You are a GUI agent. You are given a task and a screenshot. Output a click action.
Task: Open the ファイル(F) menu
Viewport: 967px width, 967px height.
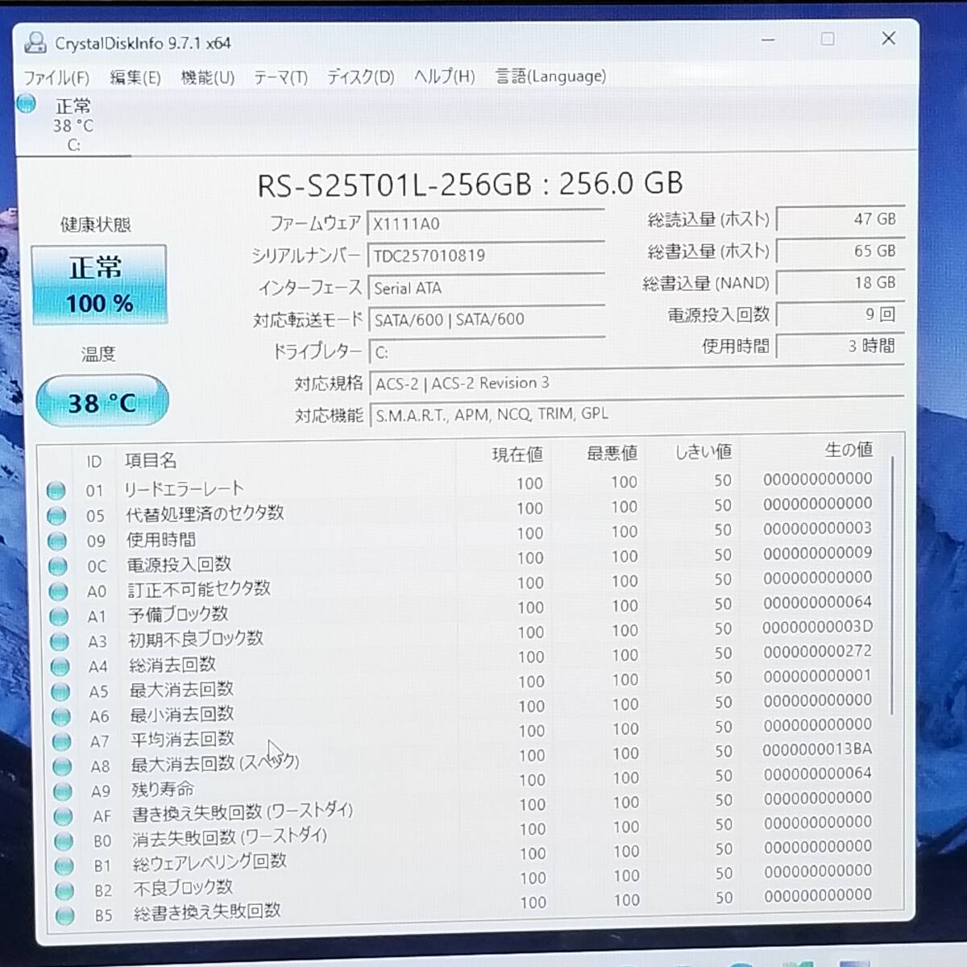click(56, 77)
